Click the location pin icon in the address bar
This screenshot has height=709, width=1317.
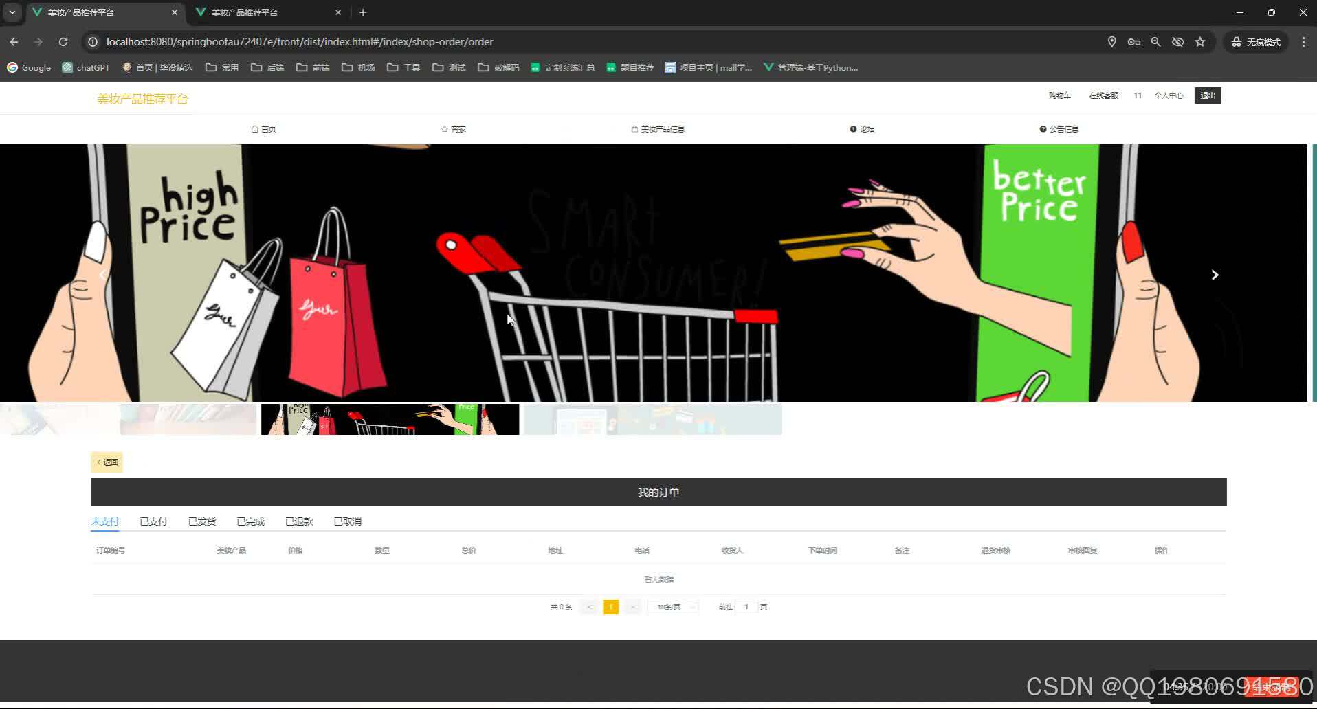(1112, 42)
